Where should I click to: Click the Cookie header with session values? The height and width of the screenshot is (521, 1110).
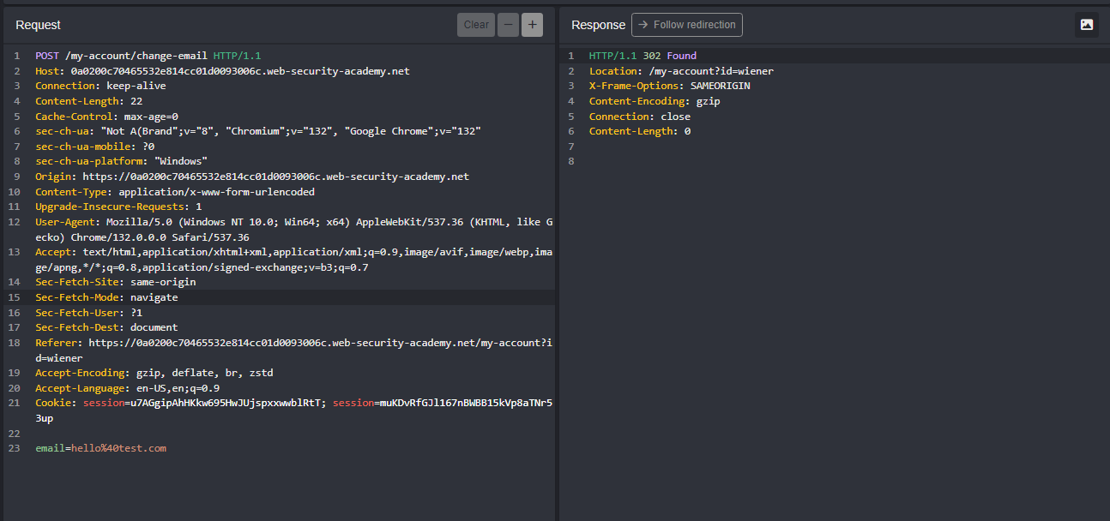(x=292, y=403)
